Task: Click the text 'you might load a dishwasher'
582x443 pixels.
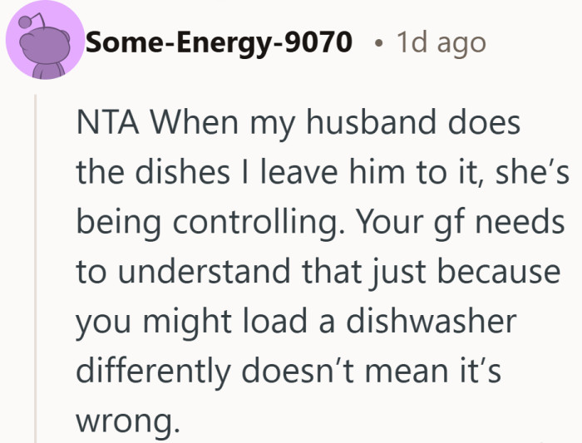Action: tap(296, 321)
